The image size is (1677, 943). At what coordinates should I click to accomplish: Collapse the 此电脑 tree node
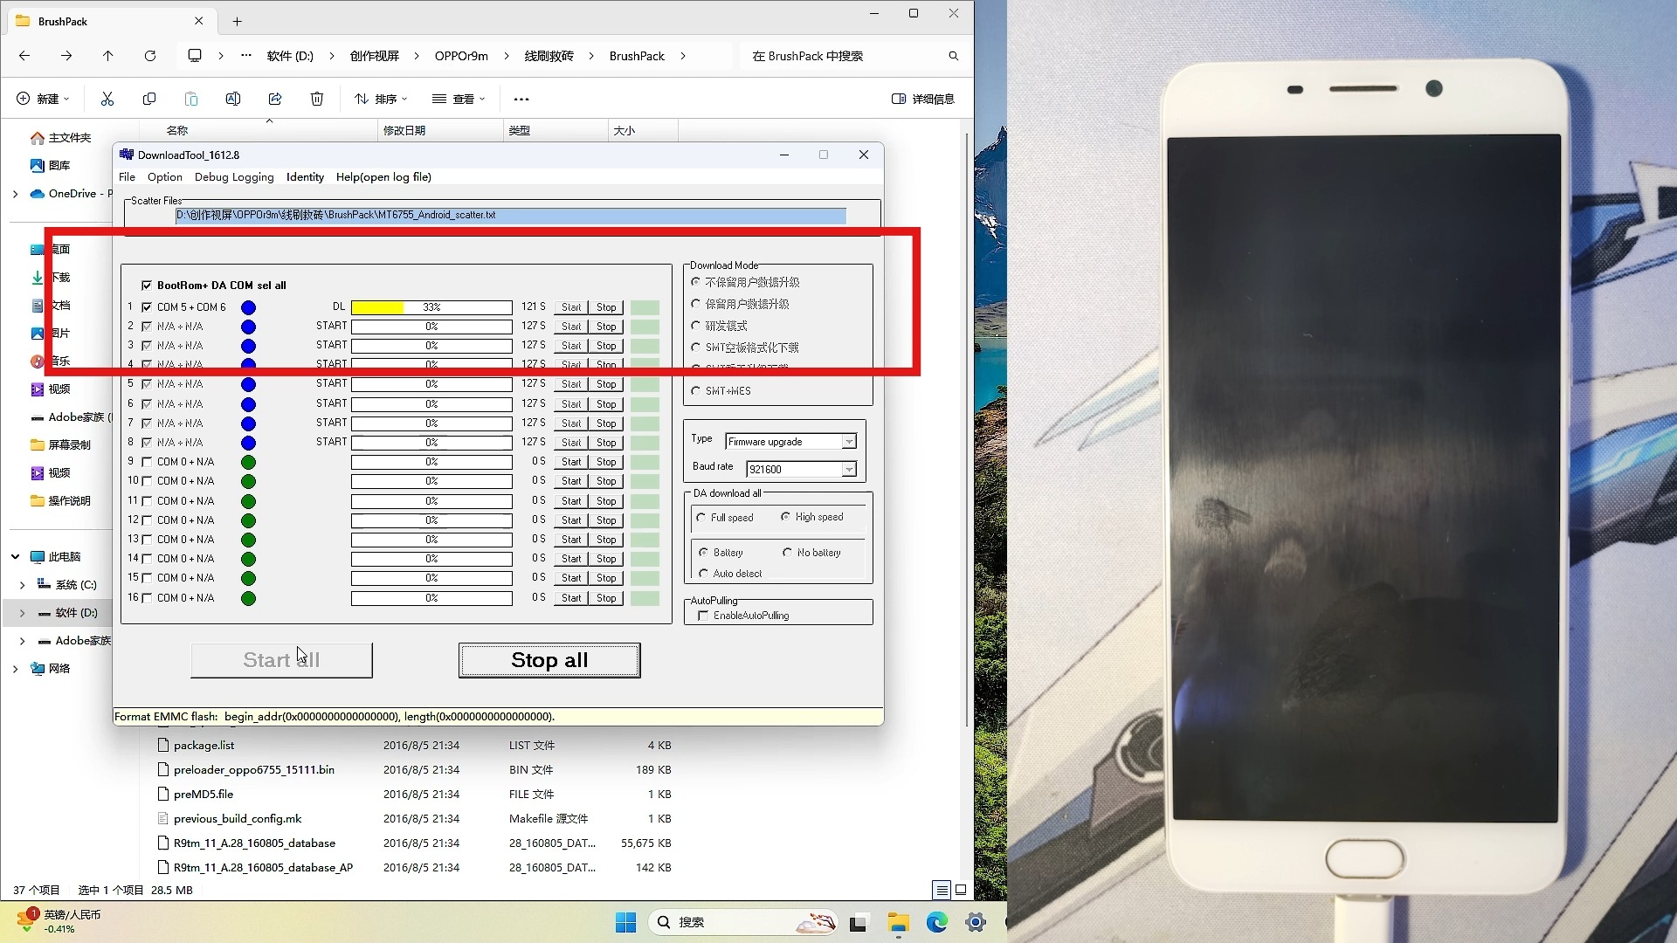15,557
